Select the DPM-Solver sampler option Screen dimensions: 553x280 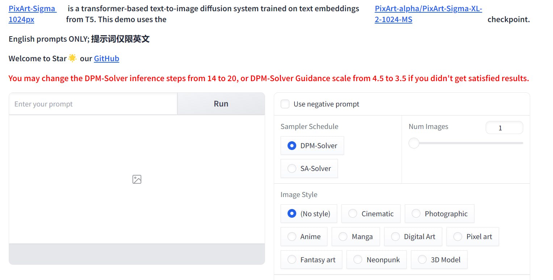292,146
